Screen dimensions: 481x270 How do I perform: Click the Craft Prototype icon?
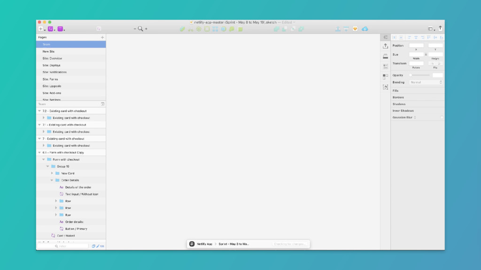(x=386, y=87)
